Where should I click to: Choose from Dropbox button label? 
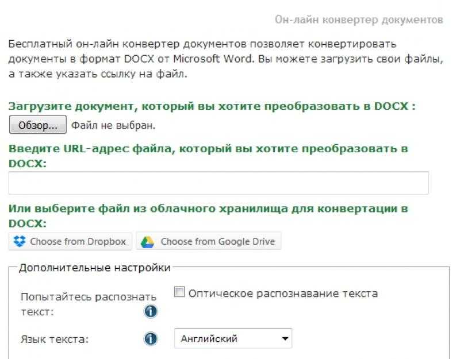coord(78,241)
